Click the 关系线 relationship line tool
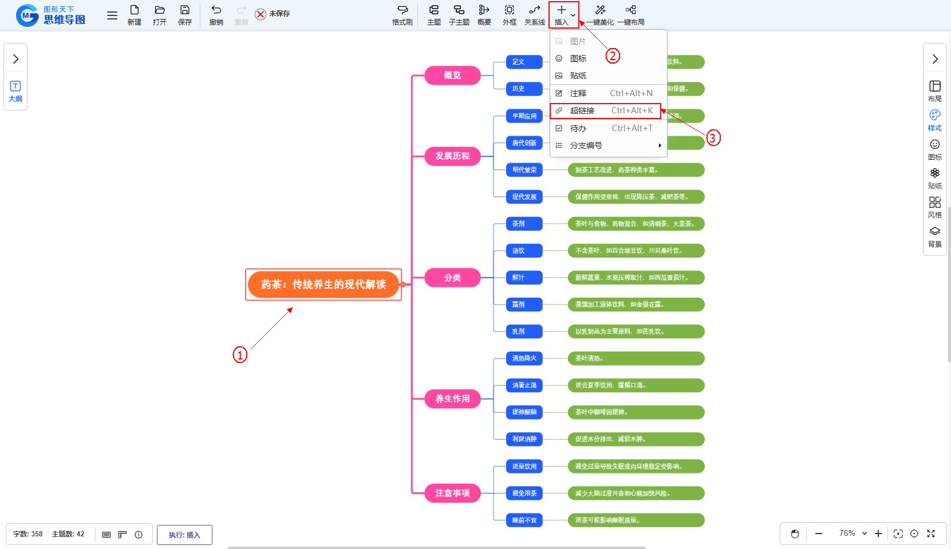Image resolution: width=951 pixels, height=549 pixels. [534, 14]
